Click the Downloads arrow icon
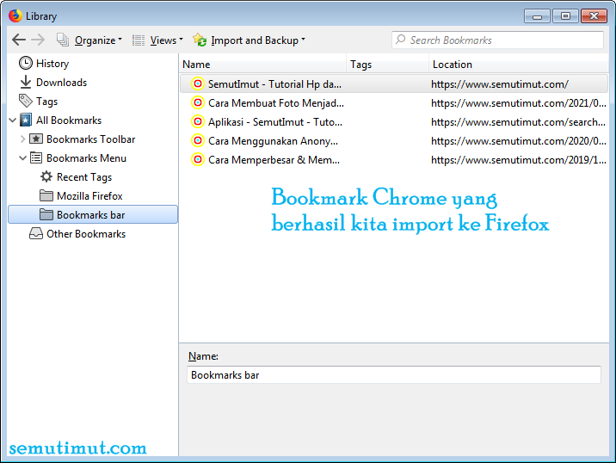Image resolution: width=616 pixels, height=463 pixels. 26,82
